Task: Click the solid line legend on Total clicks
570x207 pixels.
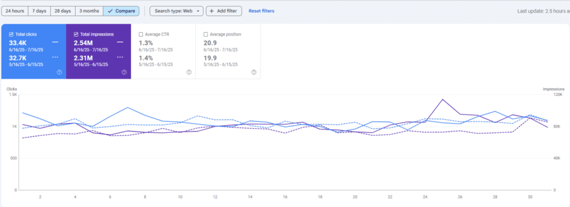Action: [55, 42]
